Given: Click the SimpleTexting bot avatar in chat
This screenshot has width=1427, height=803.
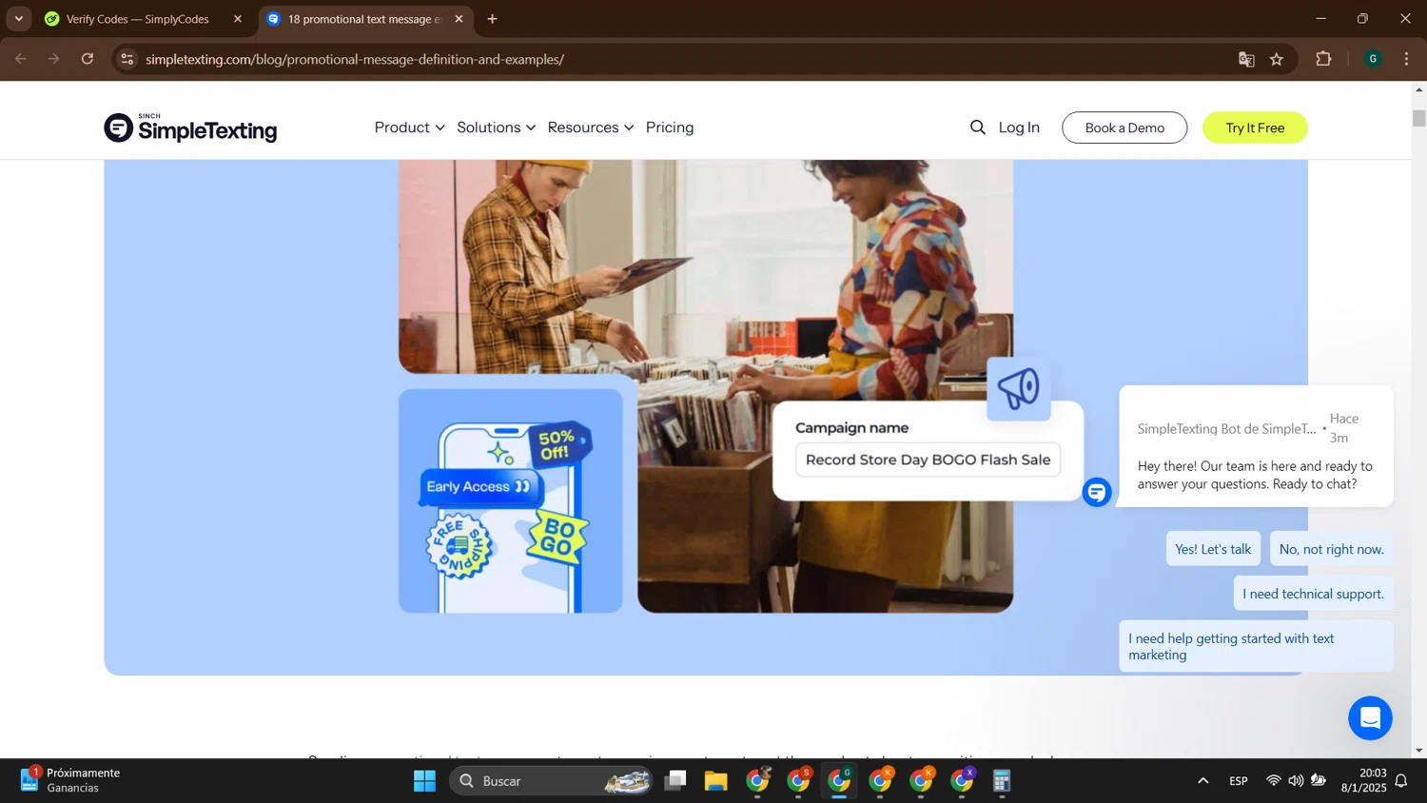Looking at the screenshot, I should [1096, 492].
